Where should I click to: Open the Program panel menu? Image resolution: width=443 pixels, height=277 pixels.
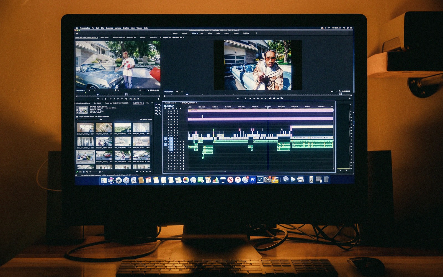click(x=183, y=37)
